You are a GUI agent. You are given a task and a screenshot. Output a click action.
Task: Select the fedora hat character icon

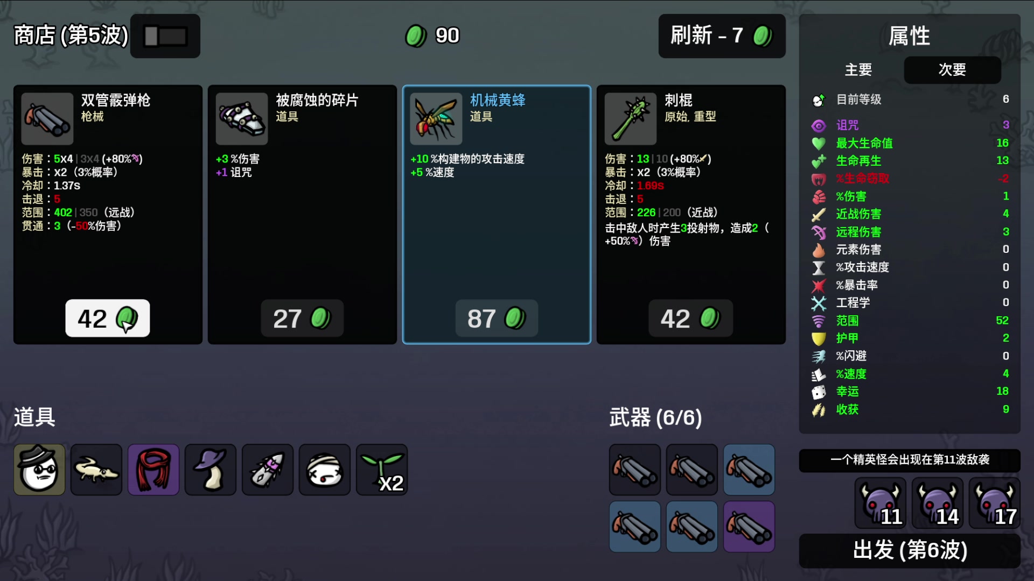39,470
